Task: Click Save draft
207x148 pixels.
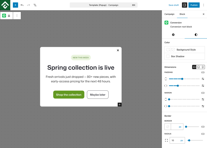Action: coord(174,5)
